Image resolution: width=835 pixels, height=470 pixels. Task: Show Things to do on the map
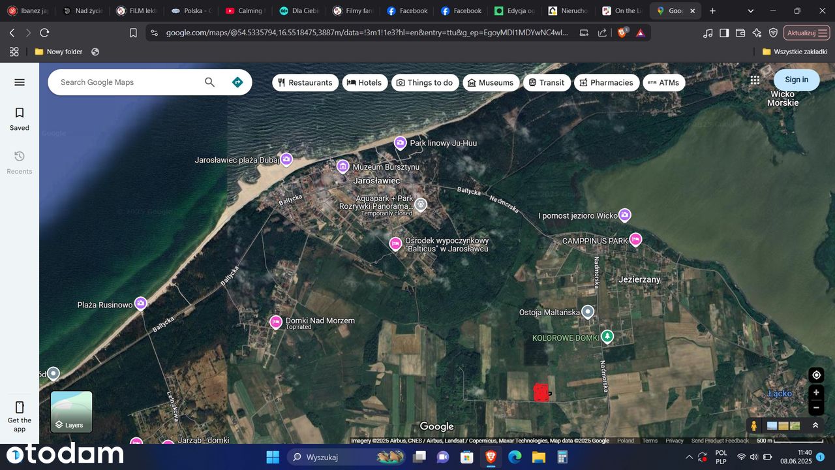425,82
